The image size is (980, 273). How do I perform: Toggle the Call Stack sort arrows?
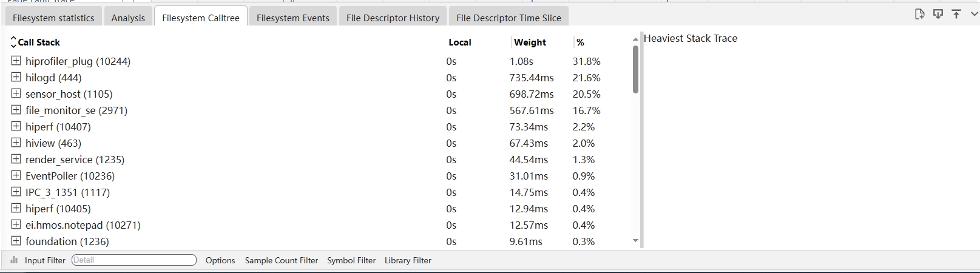(13, 42)
